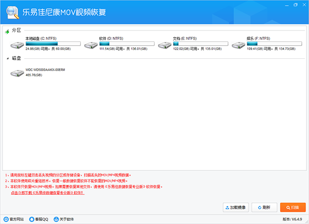Select the 软件 D: drive icon

point(91,45)
